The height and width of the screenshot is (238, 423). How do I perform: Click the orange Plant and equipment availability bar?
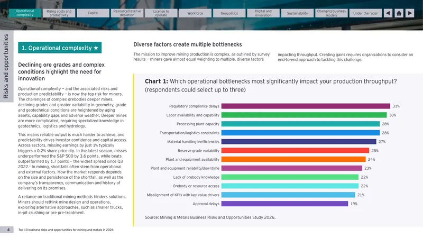pos(293,160)
